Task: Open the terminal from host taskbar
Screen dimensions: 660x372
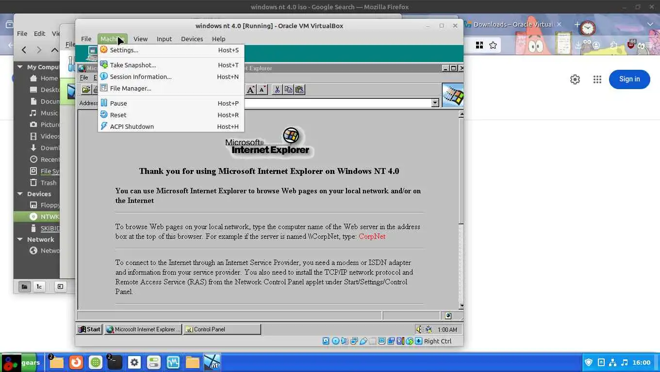Action: point(115,362)
